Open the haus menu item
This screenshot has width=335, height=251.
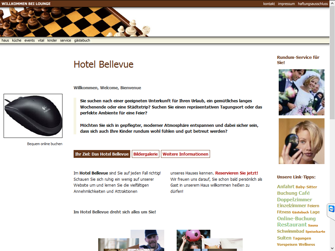pyautogui.click(x=5, y=40)
